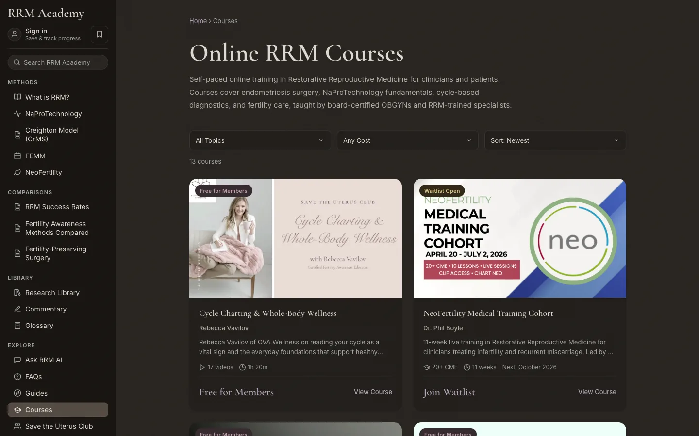
Task: Click the people icon beside Save the Uterus Club
Action: tap(17, 426)
